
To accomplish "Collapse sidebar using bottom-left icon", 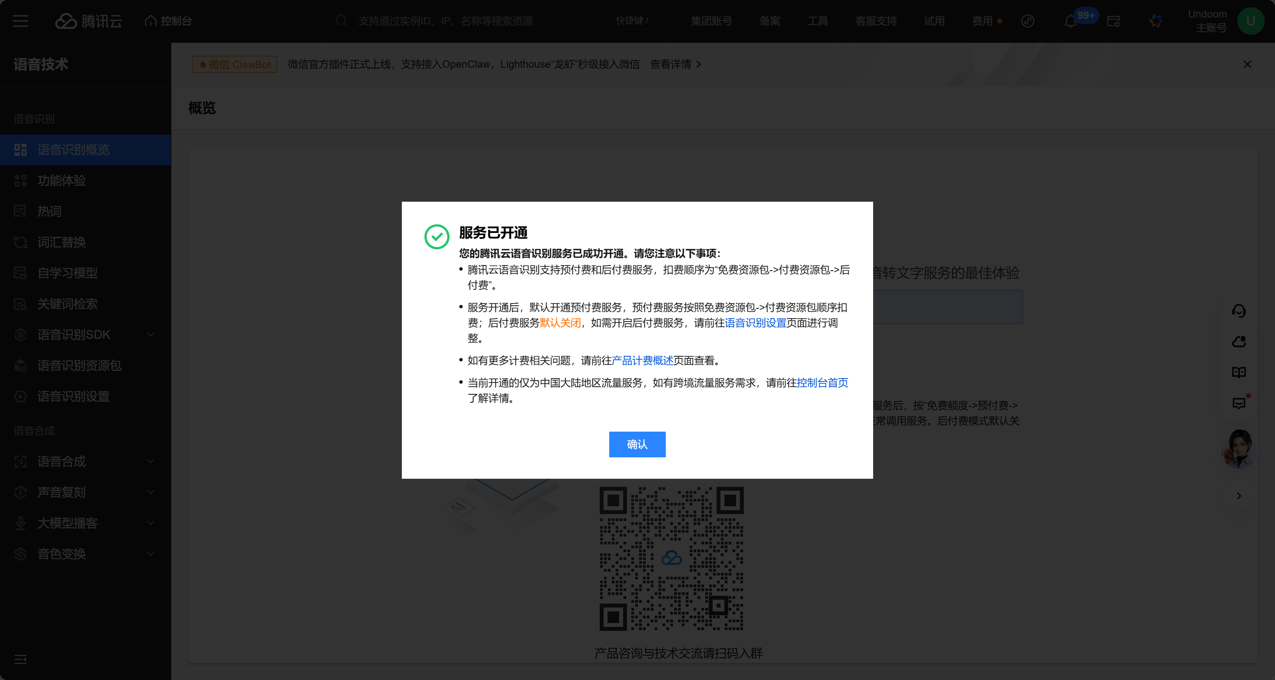I will (x=20, y=659).
